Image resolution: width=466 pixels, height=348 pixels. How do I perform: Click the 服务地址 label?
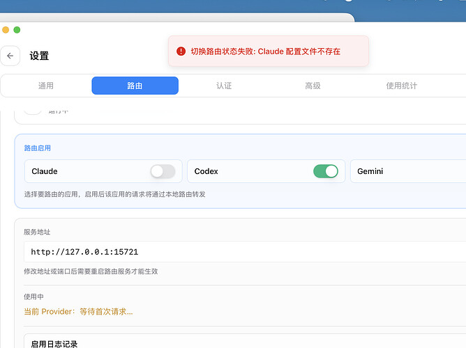tap(37, 232)
